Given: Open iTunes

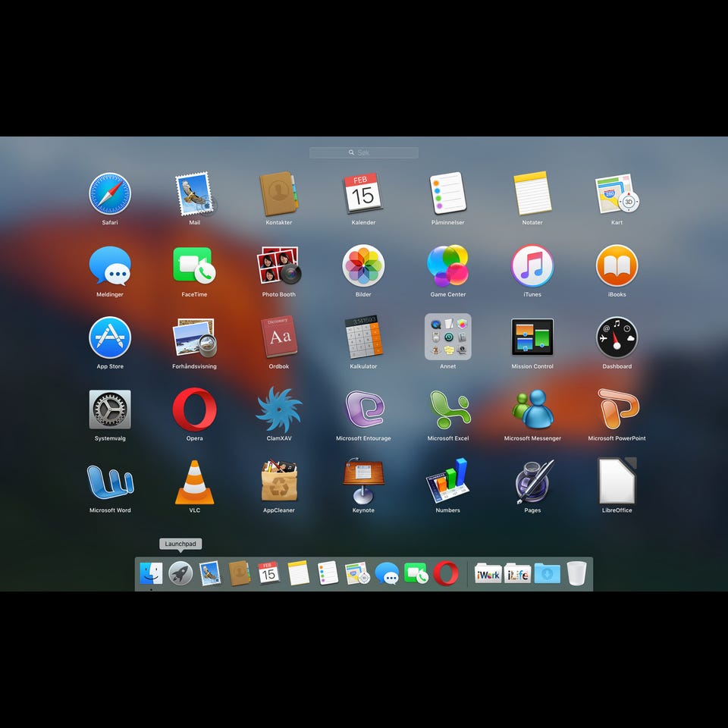Looking at the screenshot, I should [532, 265].
